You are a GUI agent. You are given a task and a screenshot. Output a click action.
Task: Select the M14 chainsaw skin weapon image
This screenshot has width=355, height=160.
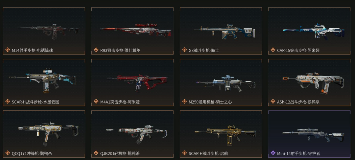[x=48, y=31]
